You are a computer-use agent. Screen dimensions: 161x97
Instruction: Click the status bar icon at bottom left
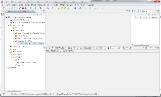[x=4, y=94]
